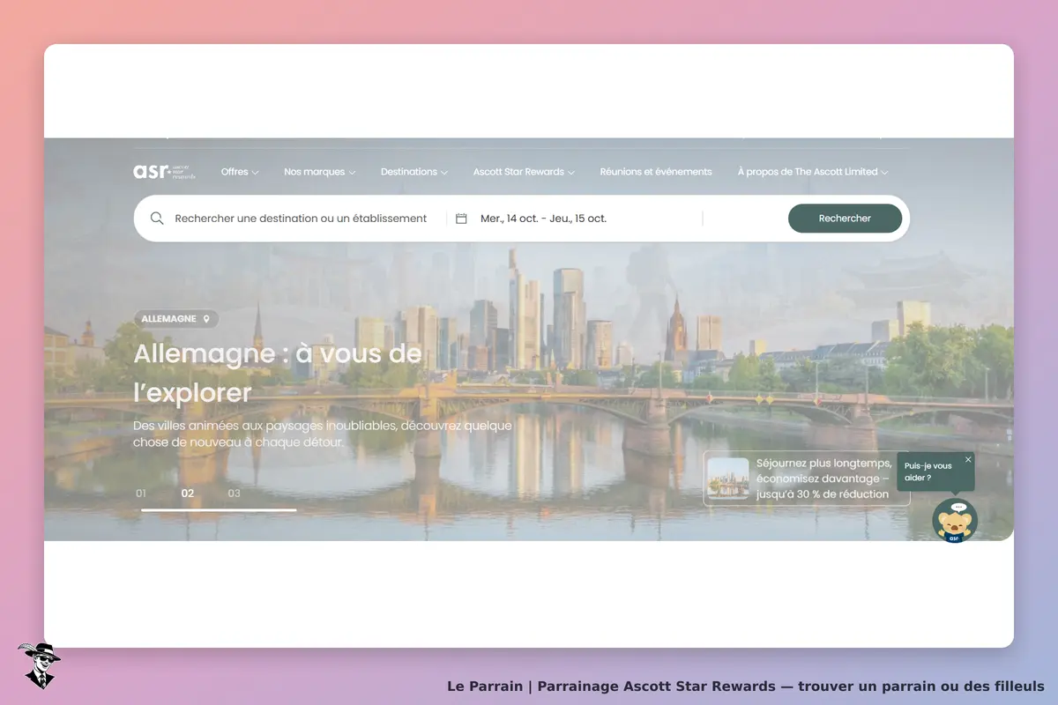Click the asr Ascott Star Rewards logo

pos(165,172)
